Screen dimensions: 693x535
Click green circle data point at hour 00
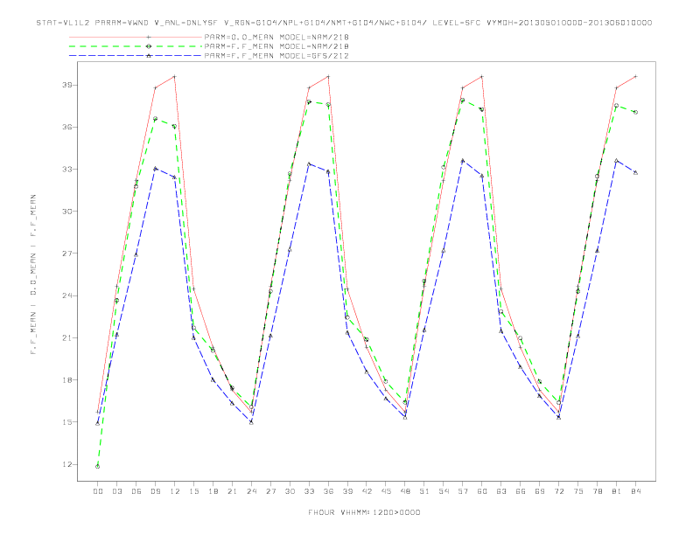click(98, 467)
